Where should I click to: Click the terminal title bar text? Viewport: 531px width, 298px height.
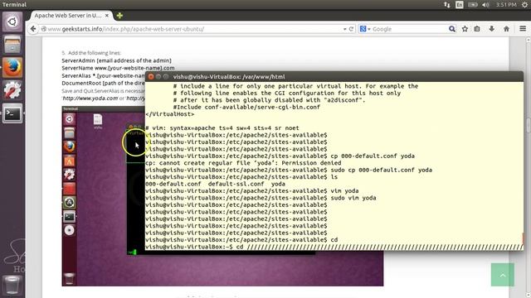coord(229,77)
